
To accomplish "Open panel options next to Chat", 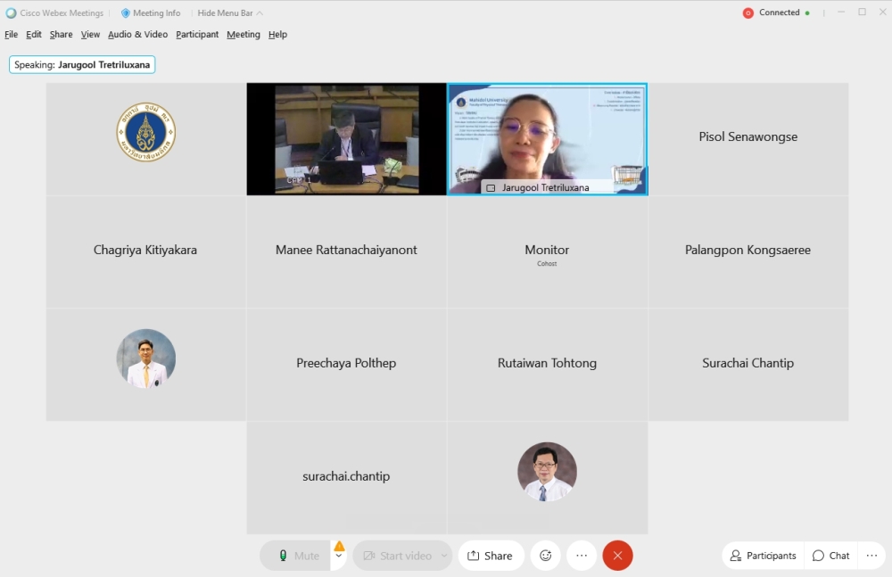I will (871, 556).
